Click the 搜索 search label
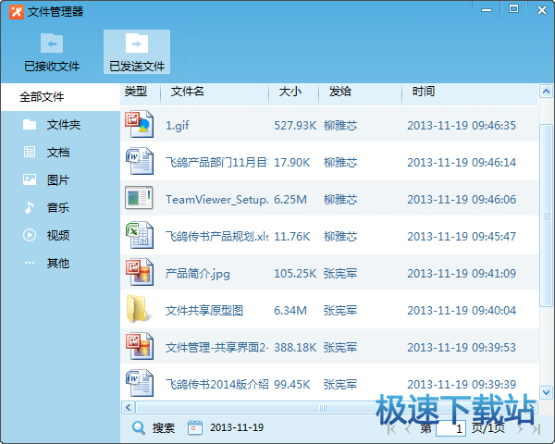 click(164, 428)
